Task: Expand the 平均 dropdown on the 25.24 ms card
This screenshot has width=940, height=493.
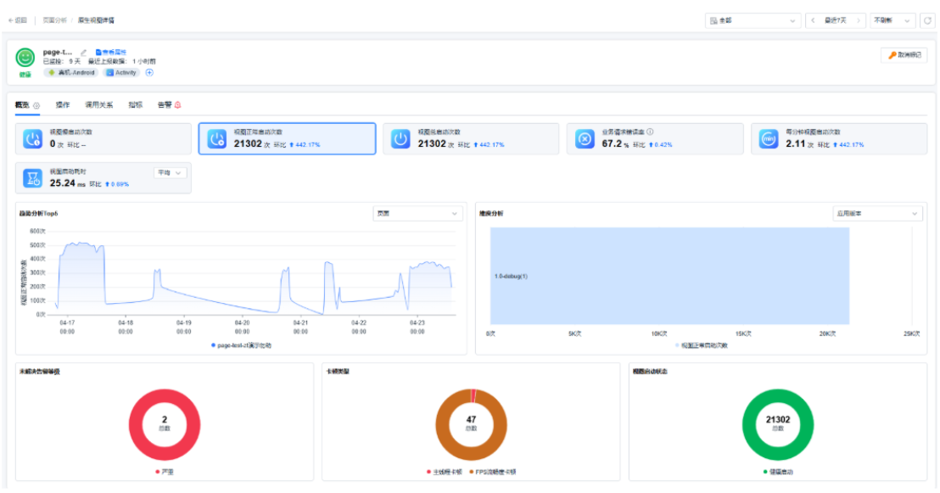Action: (170, 173)
